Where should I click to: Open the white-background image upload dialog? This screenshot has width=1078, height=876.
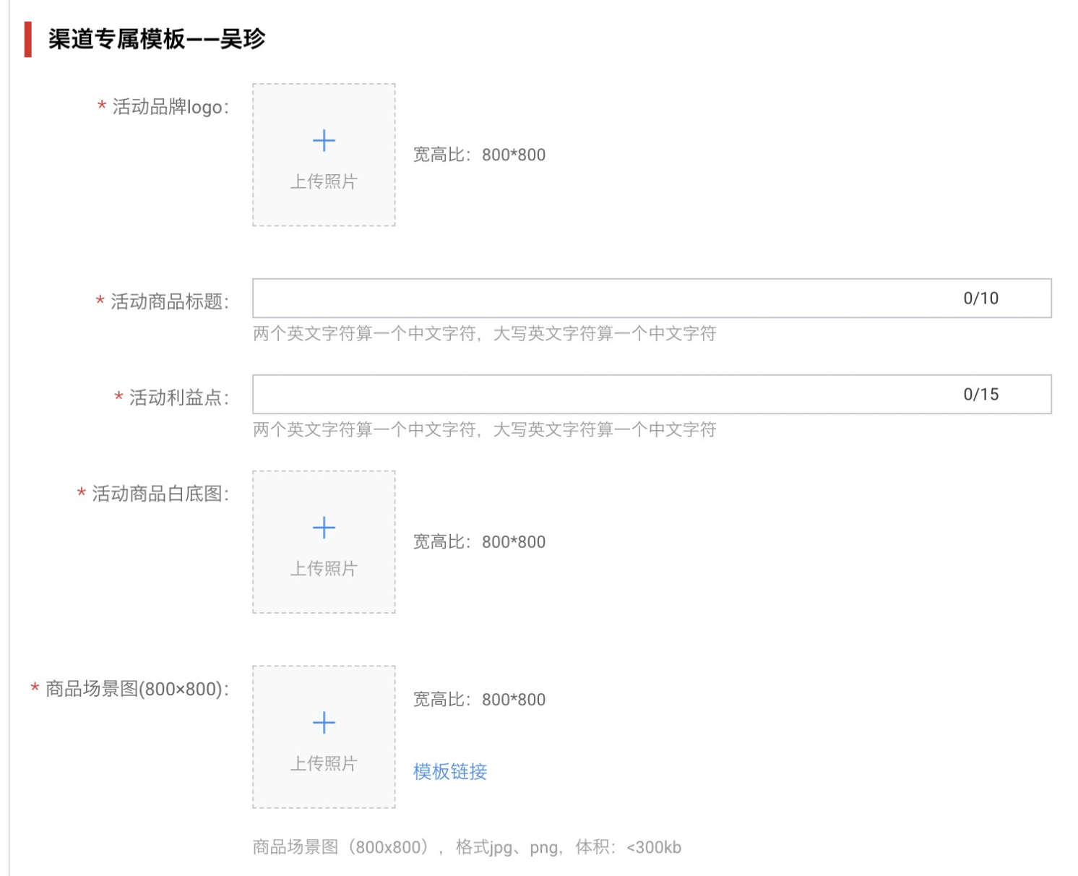click(324, 542)
